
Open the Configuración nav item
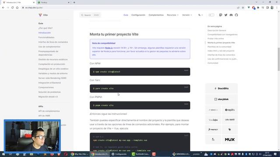click(x=138, y=15)
